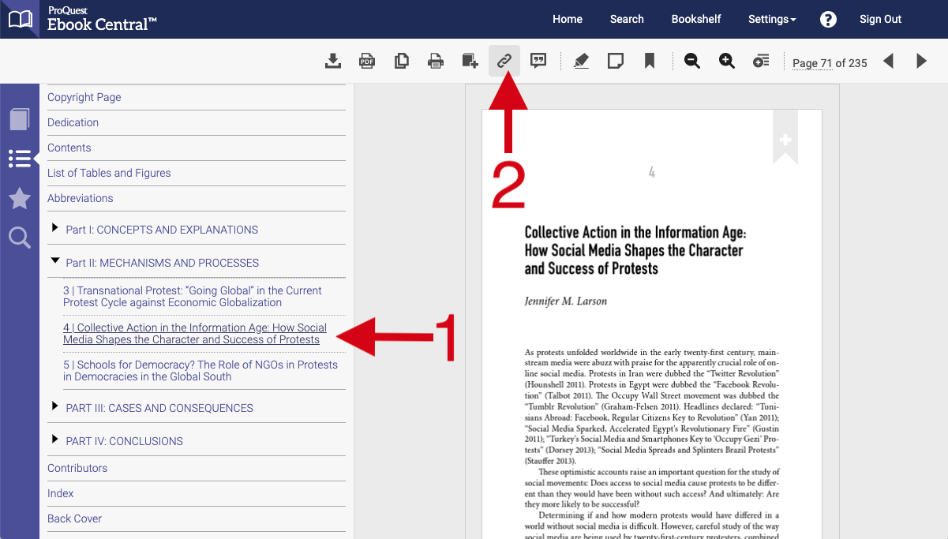The height and width of the screenshot is (539, 948).
Task: Click the copy text icon
Action: click(x=401, y=62)
